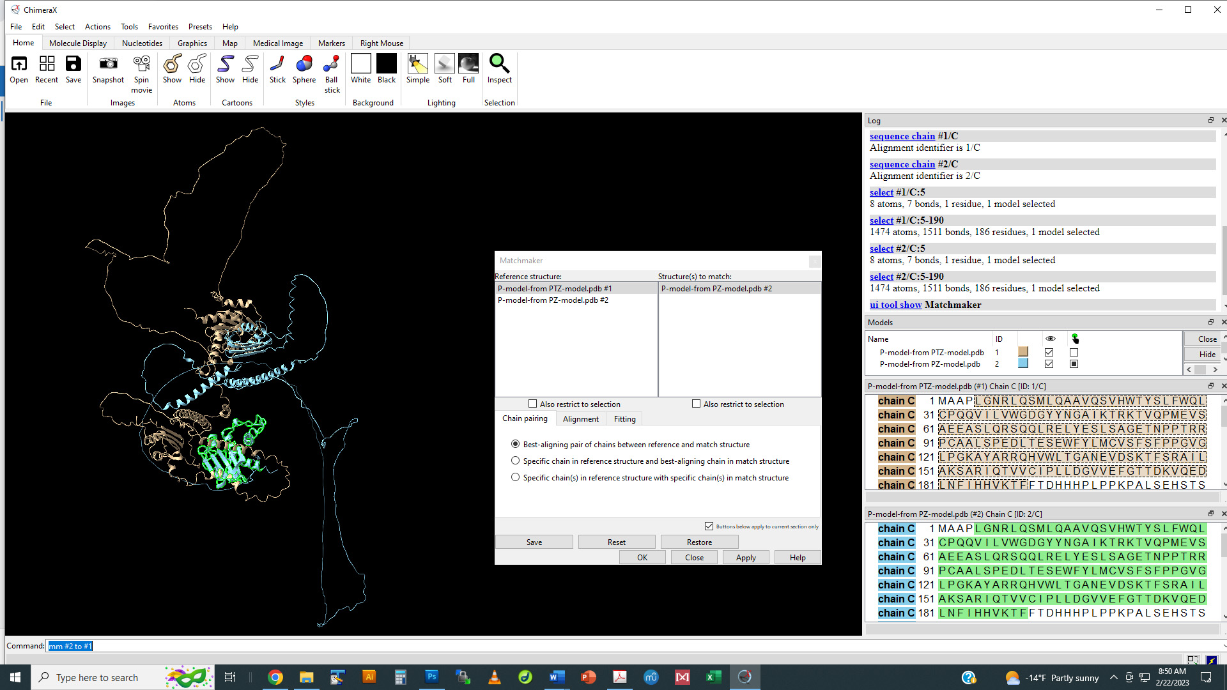
Task: Open the Fitting tab in Matchmaker
Action: pyautogui.click(x=624, y=419)
